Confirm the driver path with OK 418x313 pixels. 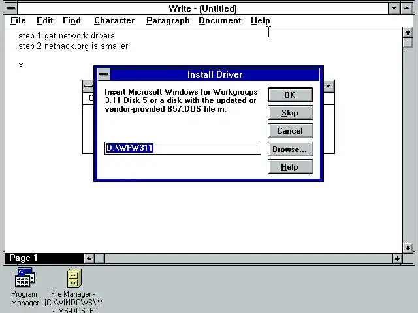tap(290, 95)
